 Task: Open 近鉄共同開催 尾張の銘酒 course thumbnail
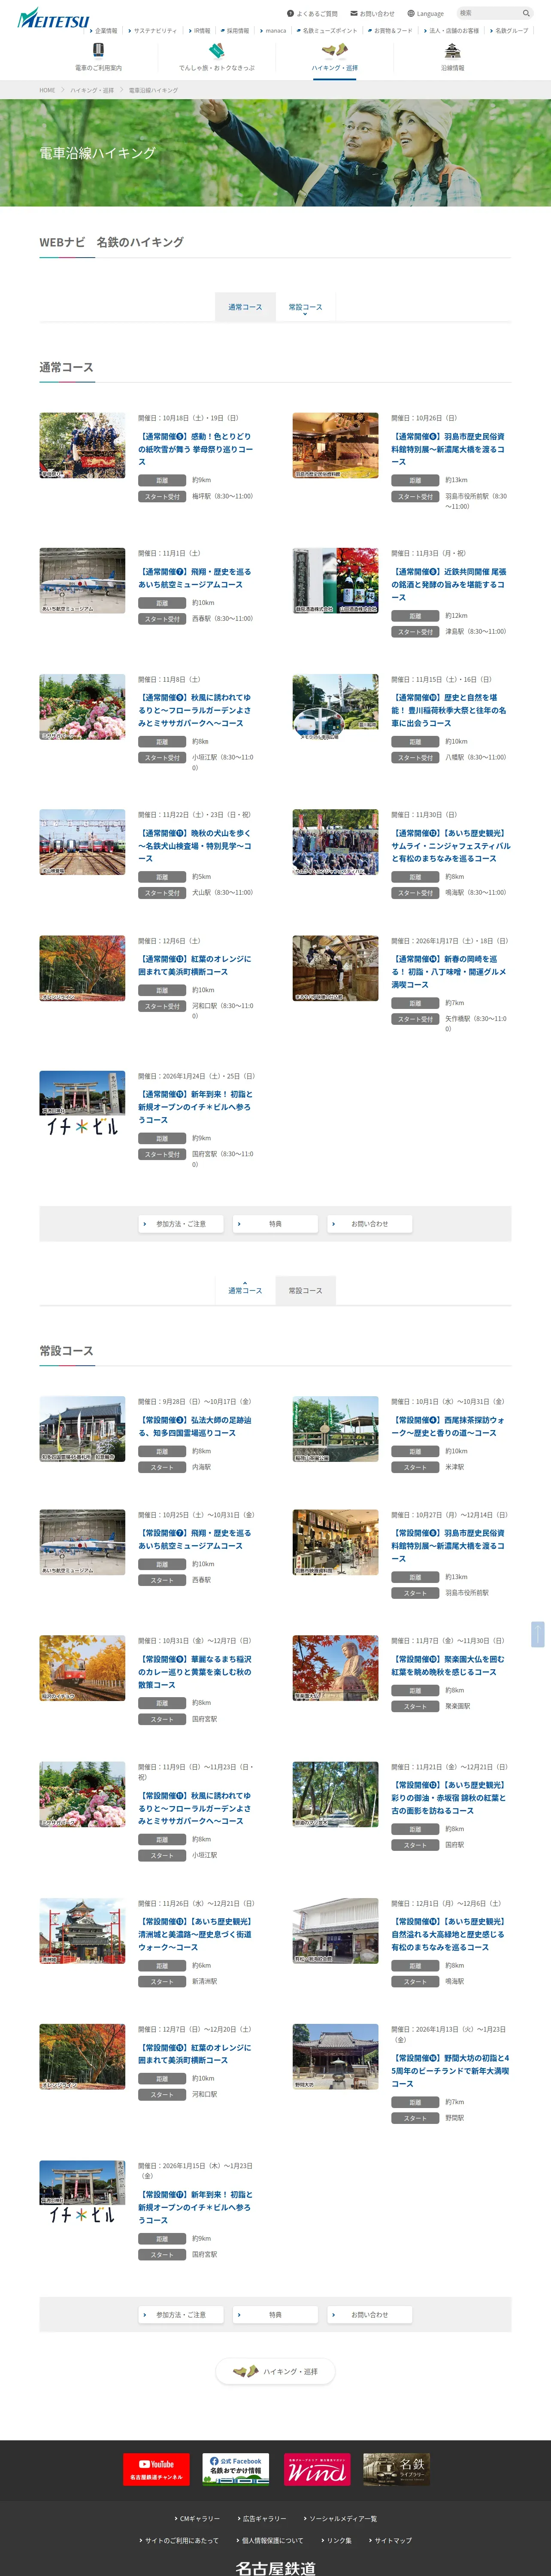pos(335,580)
